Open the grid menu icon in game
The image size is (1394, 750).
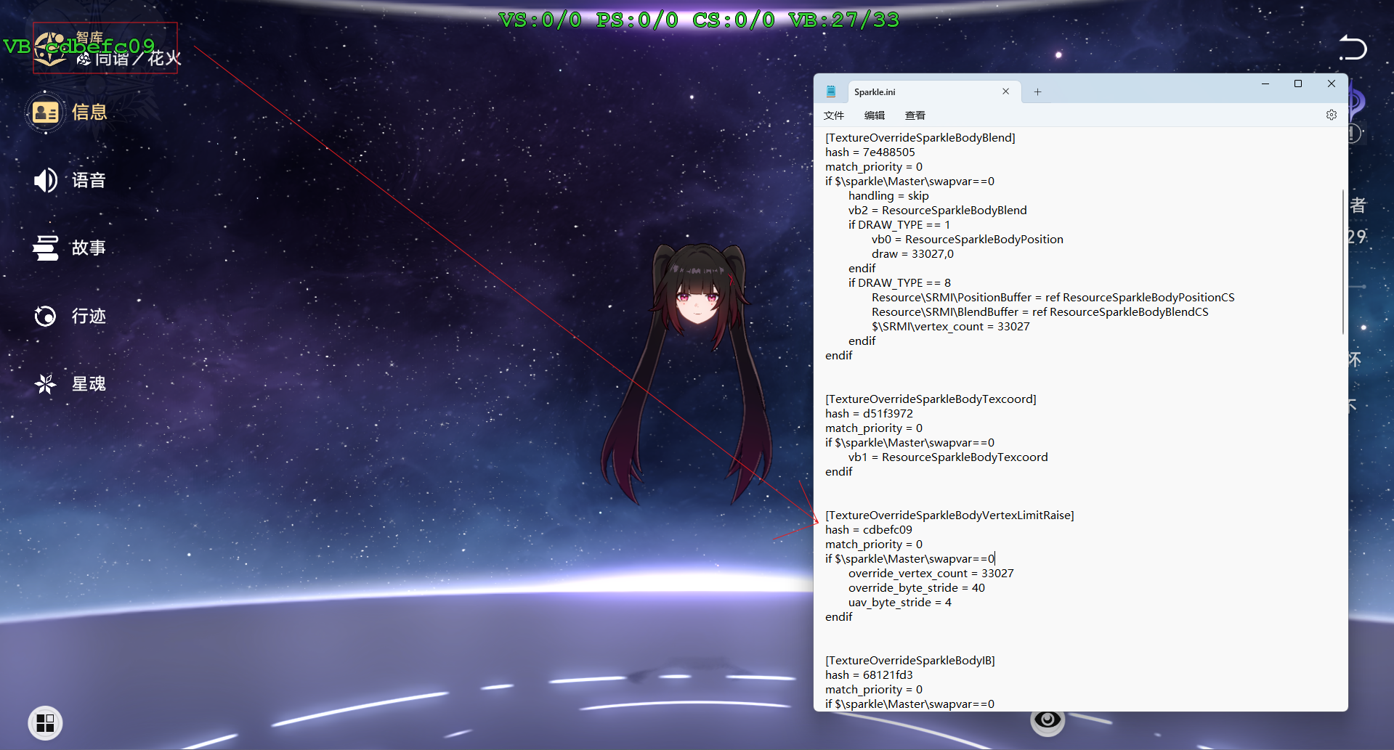pyautogui.click(x=45, y=723)
